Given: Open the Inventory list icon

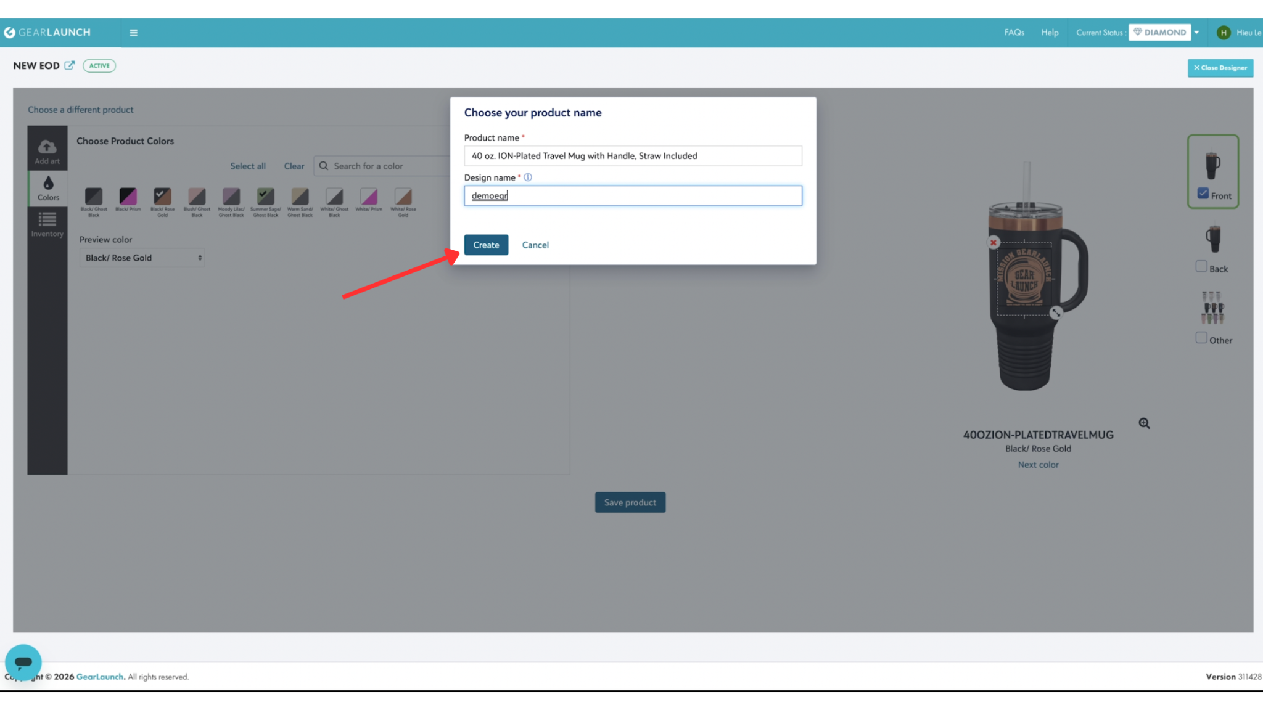Looking at the screenshot, I should coord(47,219).
